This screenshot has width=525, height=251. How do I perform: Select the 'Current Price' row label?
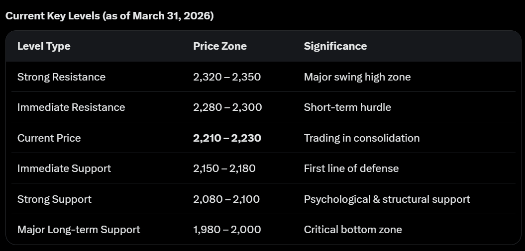click(x=49, y=138)
